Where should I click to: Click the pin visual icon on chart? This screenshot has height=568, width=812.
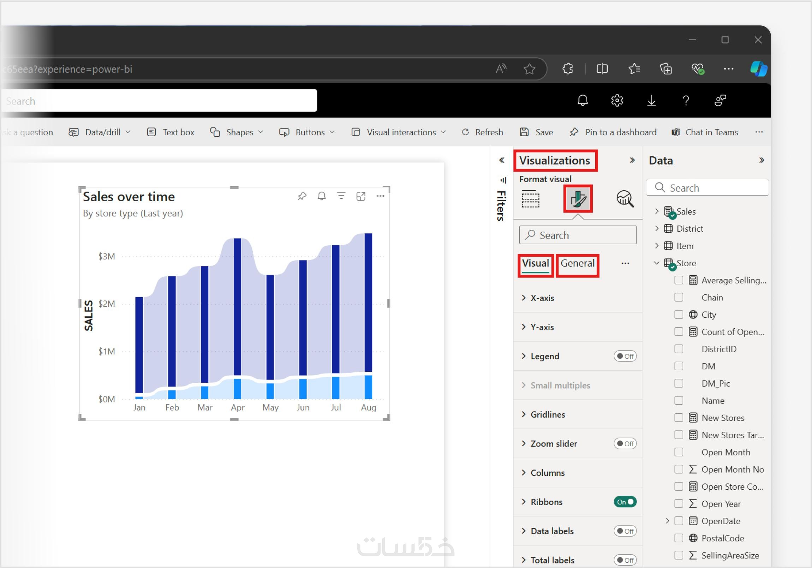point(301,196)
